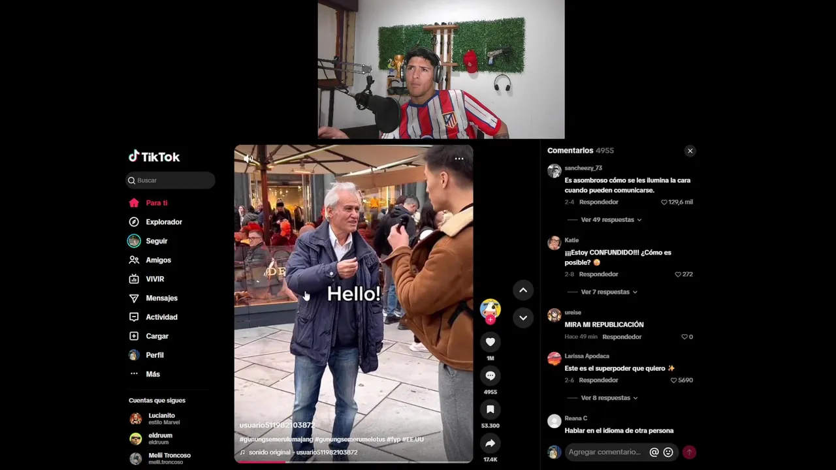Screen dimensions: 836x470
Task: Open Reana C's username
Action: [x=576, y=418]
